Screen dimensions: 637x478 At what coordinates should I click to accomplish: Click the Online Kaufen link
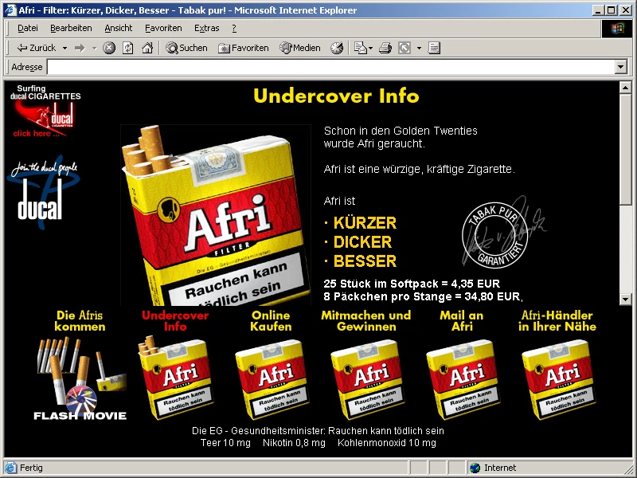click(x=271, y=320)
